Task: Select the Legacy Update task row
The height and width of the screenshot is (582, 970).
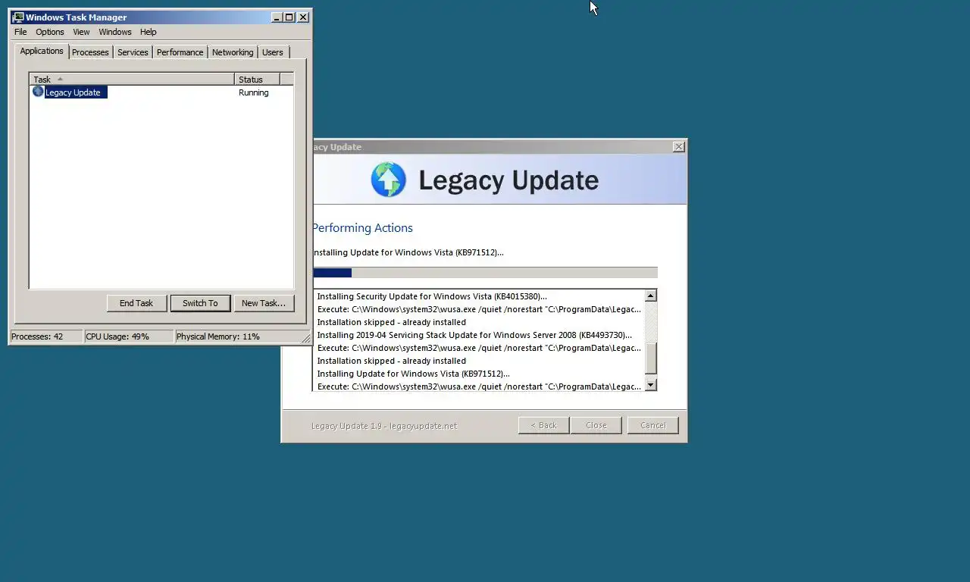Action: (161, 92)
